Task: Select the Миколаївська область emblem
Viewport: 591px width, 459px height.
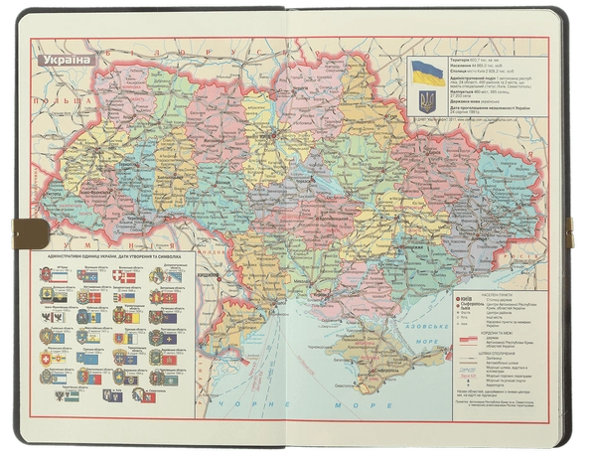Action: point(81,337)
